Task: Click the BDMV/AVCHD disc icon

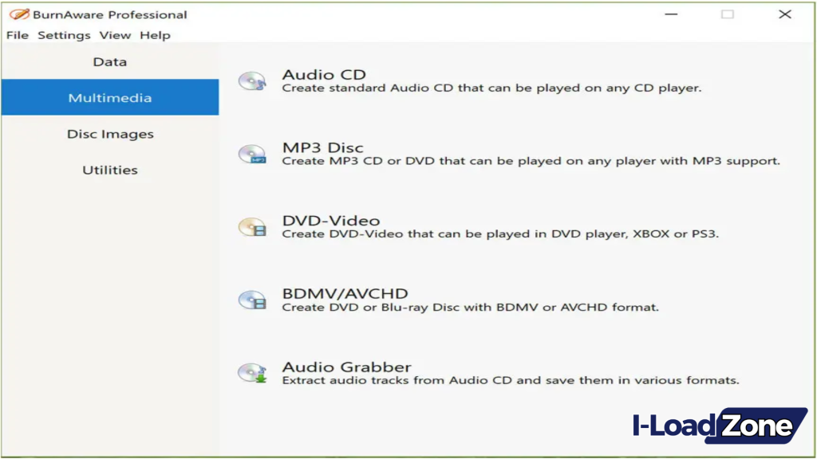Action: pyautogui.click(x=253, y=300)
